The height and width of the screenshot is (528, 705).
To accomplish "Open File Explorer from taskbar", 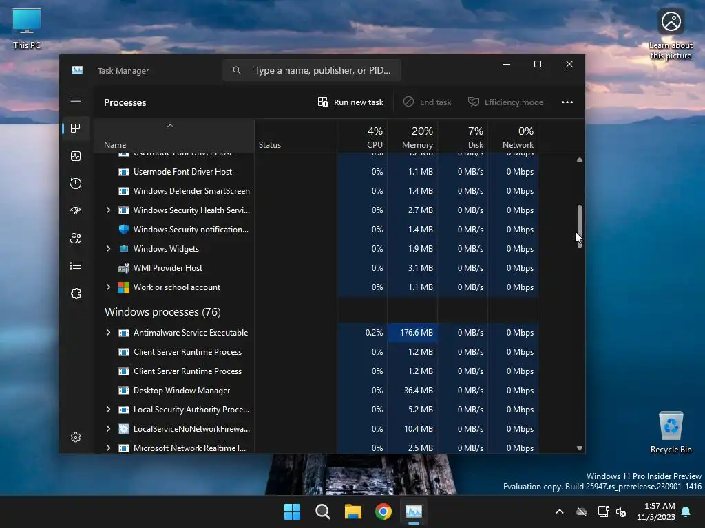I will click(353, 511).
